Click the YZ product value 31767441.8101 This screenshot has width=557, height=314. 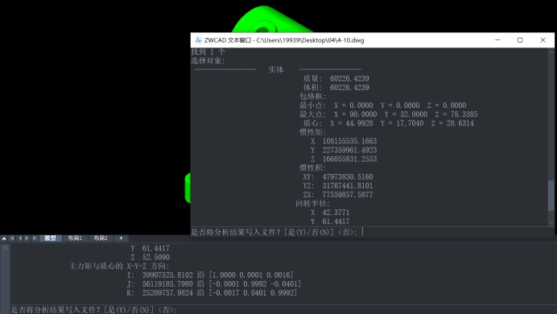click(x=348, y=186)
